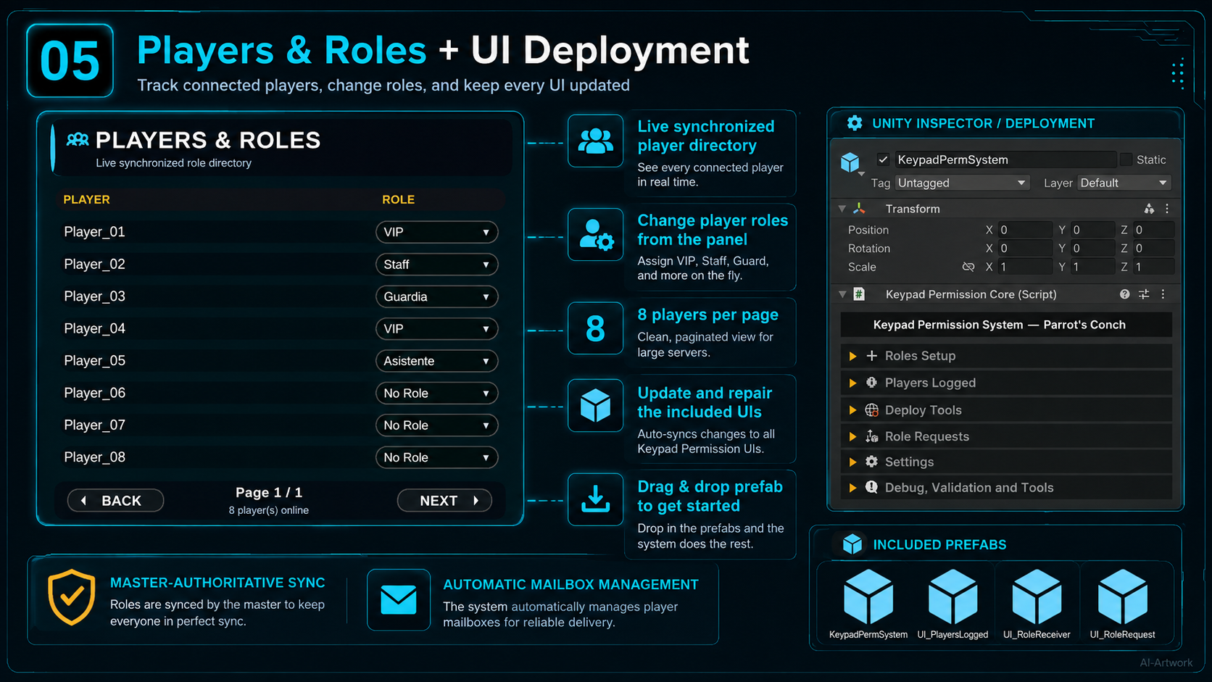Click the Rotation Y value field
1212x682 pixels.
coord(1092,248)
